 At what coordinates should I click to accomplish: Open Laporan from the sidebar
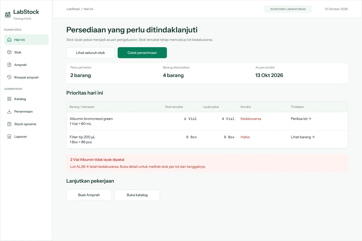pos(26,137)
